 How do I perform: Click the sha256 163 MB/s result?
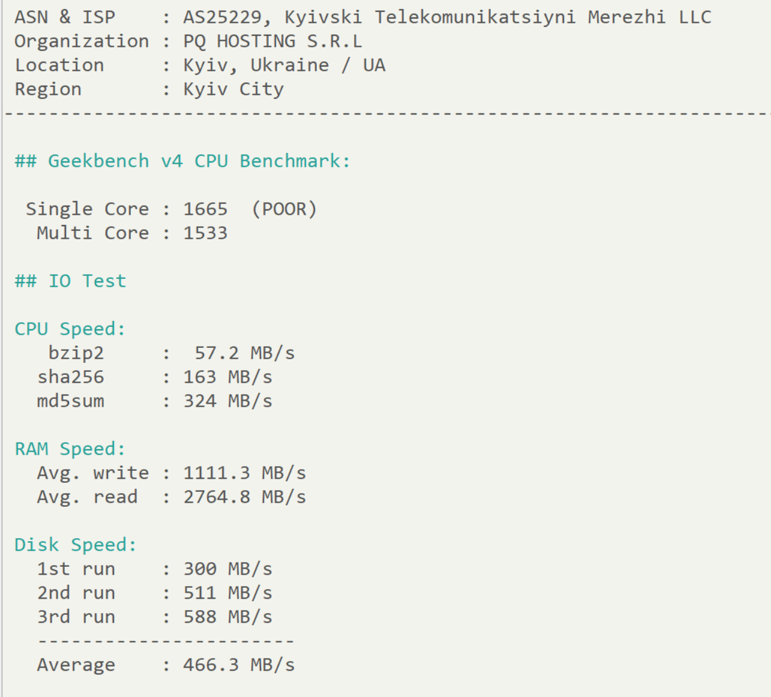coord(228,377)
